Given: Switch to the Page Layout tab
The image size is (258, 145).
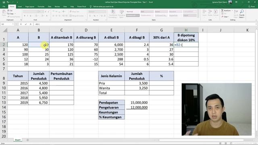Looking at the screenshot, I should 29,6.
